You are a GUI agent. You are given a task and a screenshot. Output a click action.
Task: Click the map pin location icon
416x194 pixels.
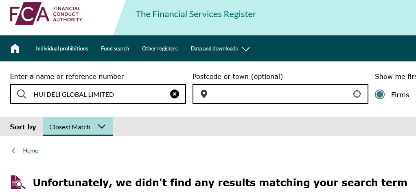click(204, 94)
